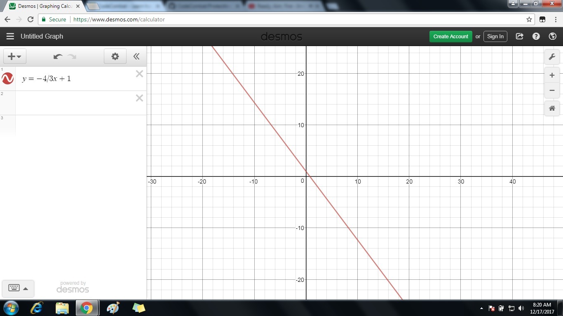Add a new expression in row 3
The width and height of the screenshot is (563, 316).
(81, 125)
